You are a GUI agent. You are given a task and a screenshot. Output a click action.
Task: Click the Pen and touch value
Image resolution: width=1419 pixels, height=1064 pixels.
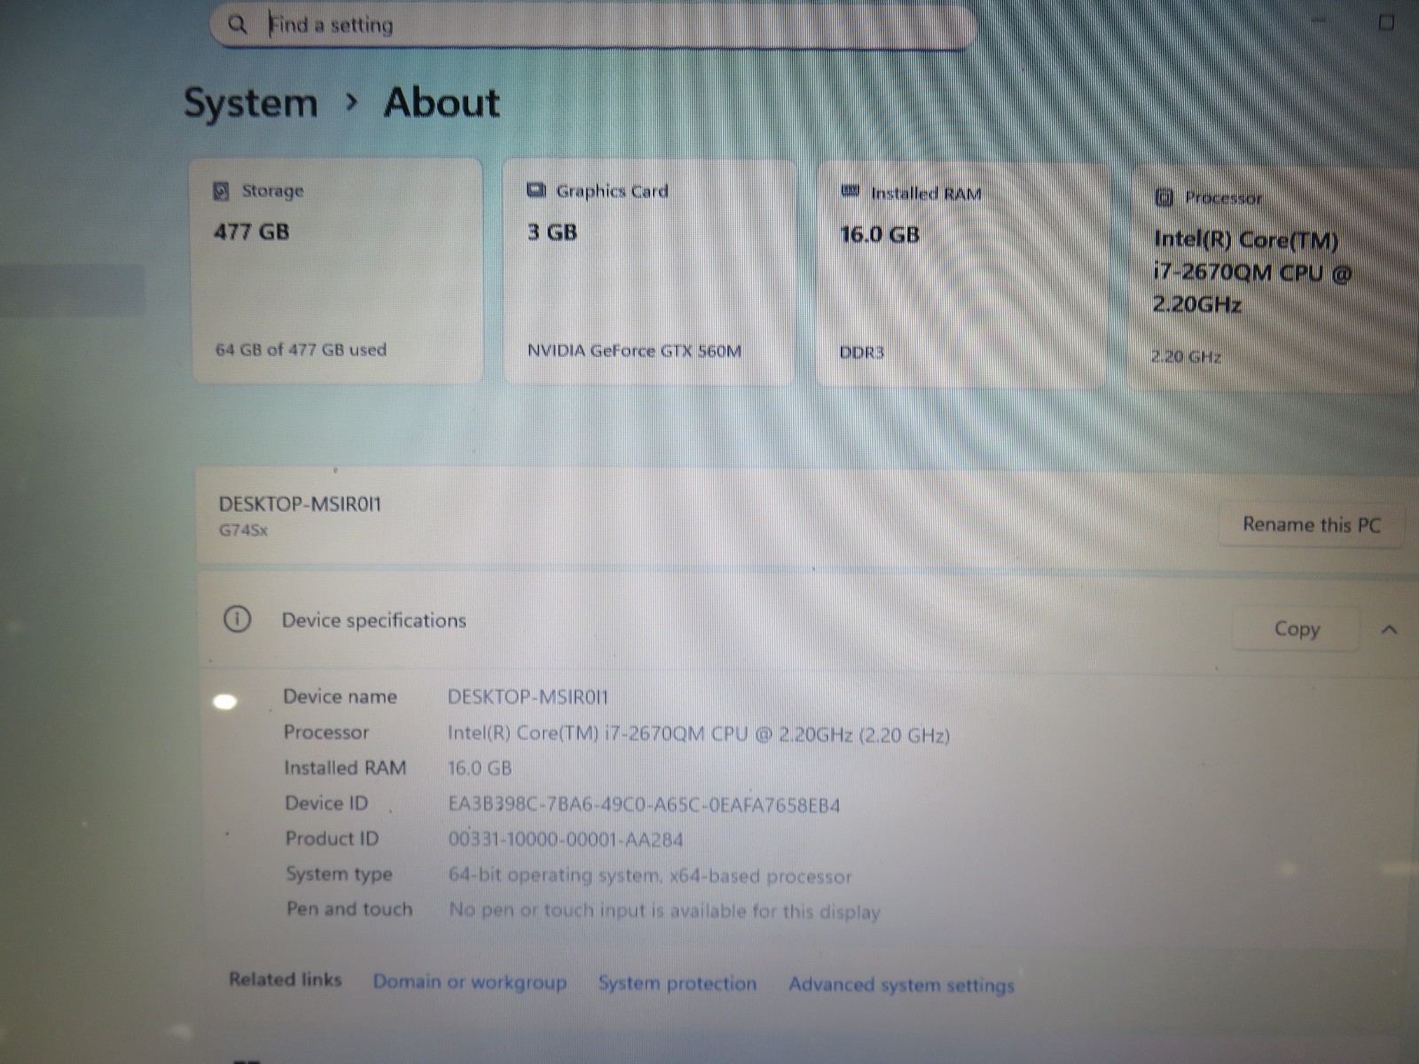664,911
